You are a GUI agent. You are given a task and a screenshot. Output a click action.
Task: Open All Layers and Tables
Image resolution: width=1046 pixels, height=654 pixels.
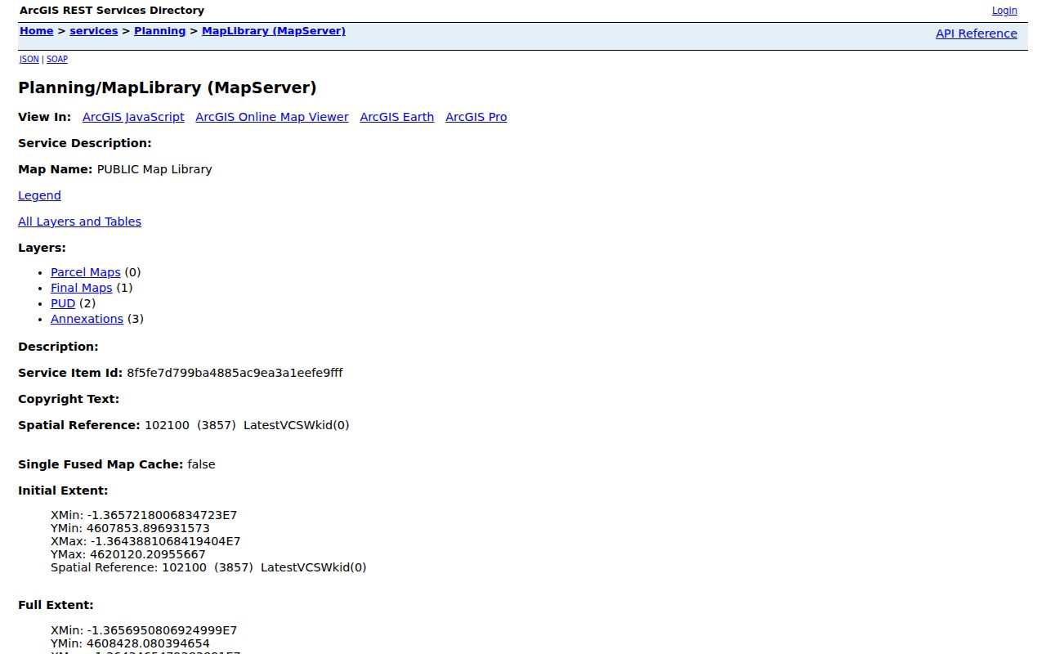click(x=79, y=222)
